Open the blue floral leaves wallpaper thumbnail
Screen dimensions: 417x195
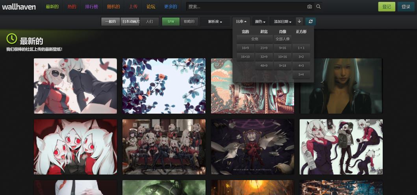pyautogui.click(x=164, y=86)
